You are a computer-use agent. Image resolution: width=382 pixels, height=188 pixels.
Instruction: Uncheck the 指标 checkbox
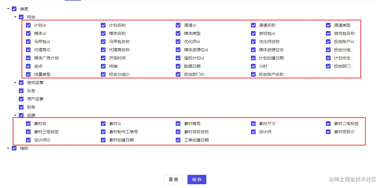14,148
